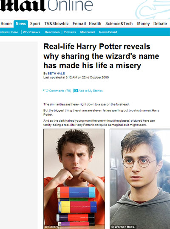Switch to the Femail tab
The image size is (170, 229).
tap(79, 24)
